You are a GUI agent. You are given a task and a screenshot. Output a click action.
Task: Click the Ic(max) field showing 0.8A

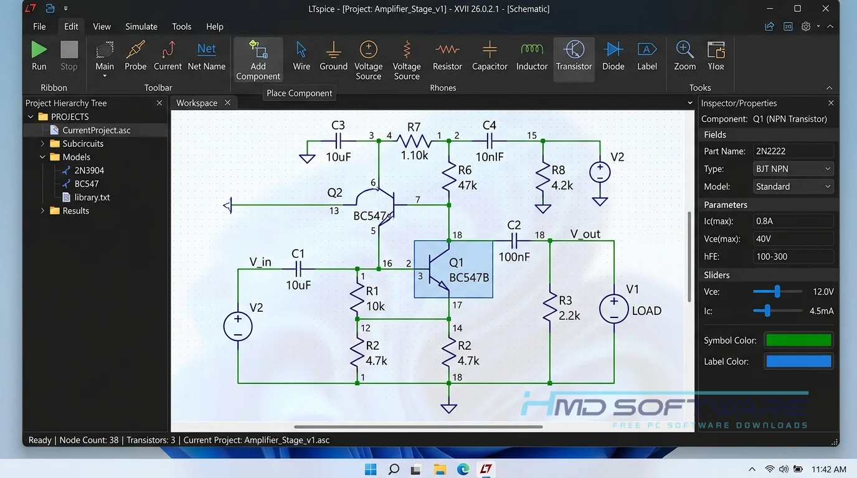tap(793, 221)
